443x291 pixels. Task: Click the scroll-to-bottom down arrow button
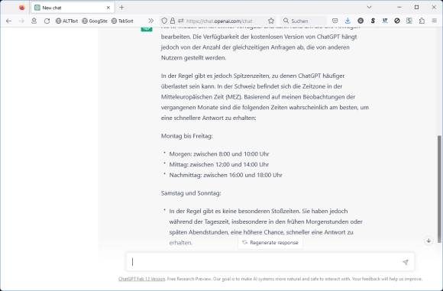pyautogui.click(x=428, y=241)
